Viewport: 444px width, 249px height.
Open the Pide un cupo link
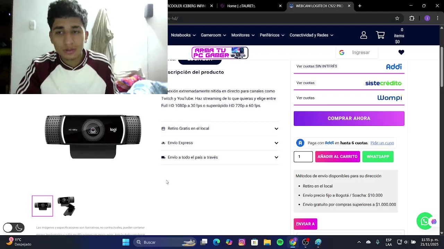click(x=382, y=143)
